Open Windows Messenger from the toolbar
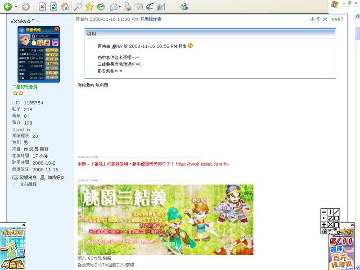 184,7
